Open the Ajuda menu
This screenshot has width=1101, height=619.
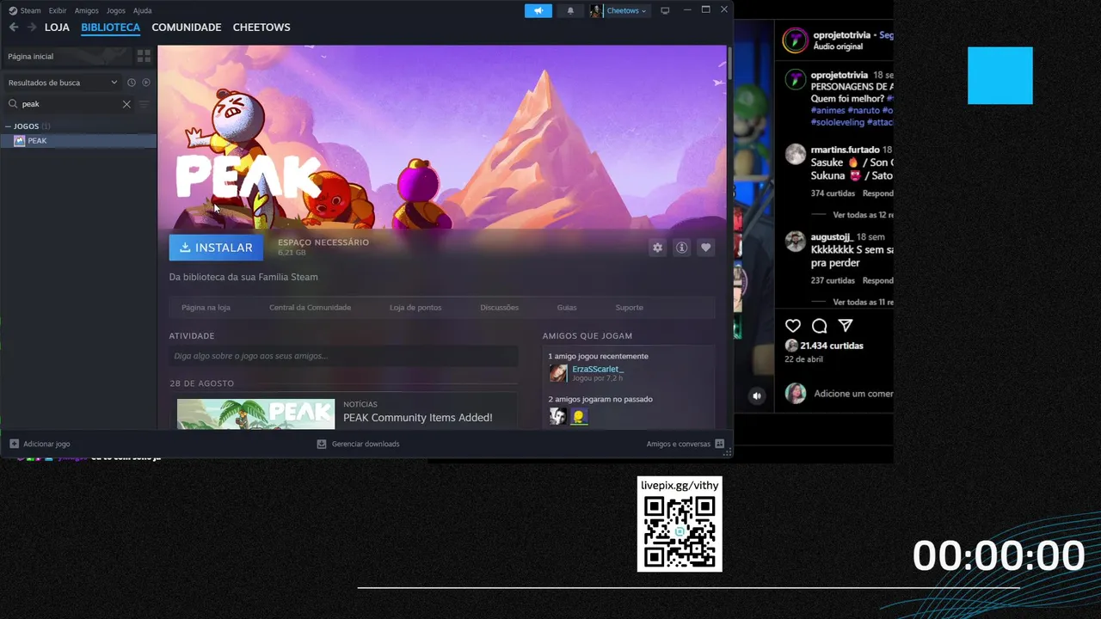(143, 10)
